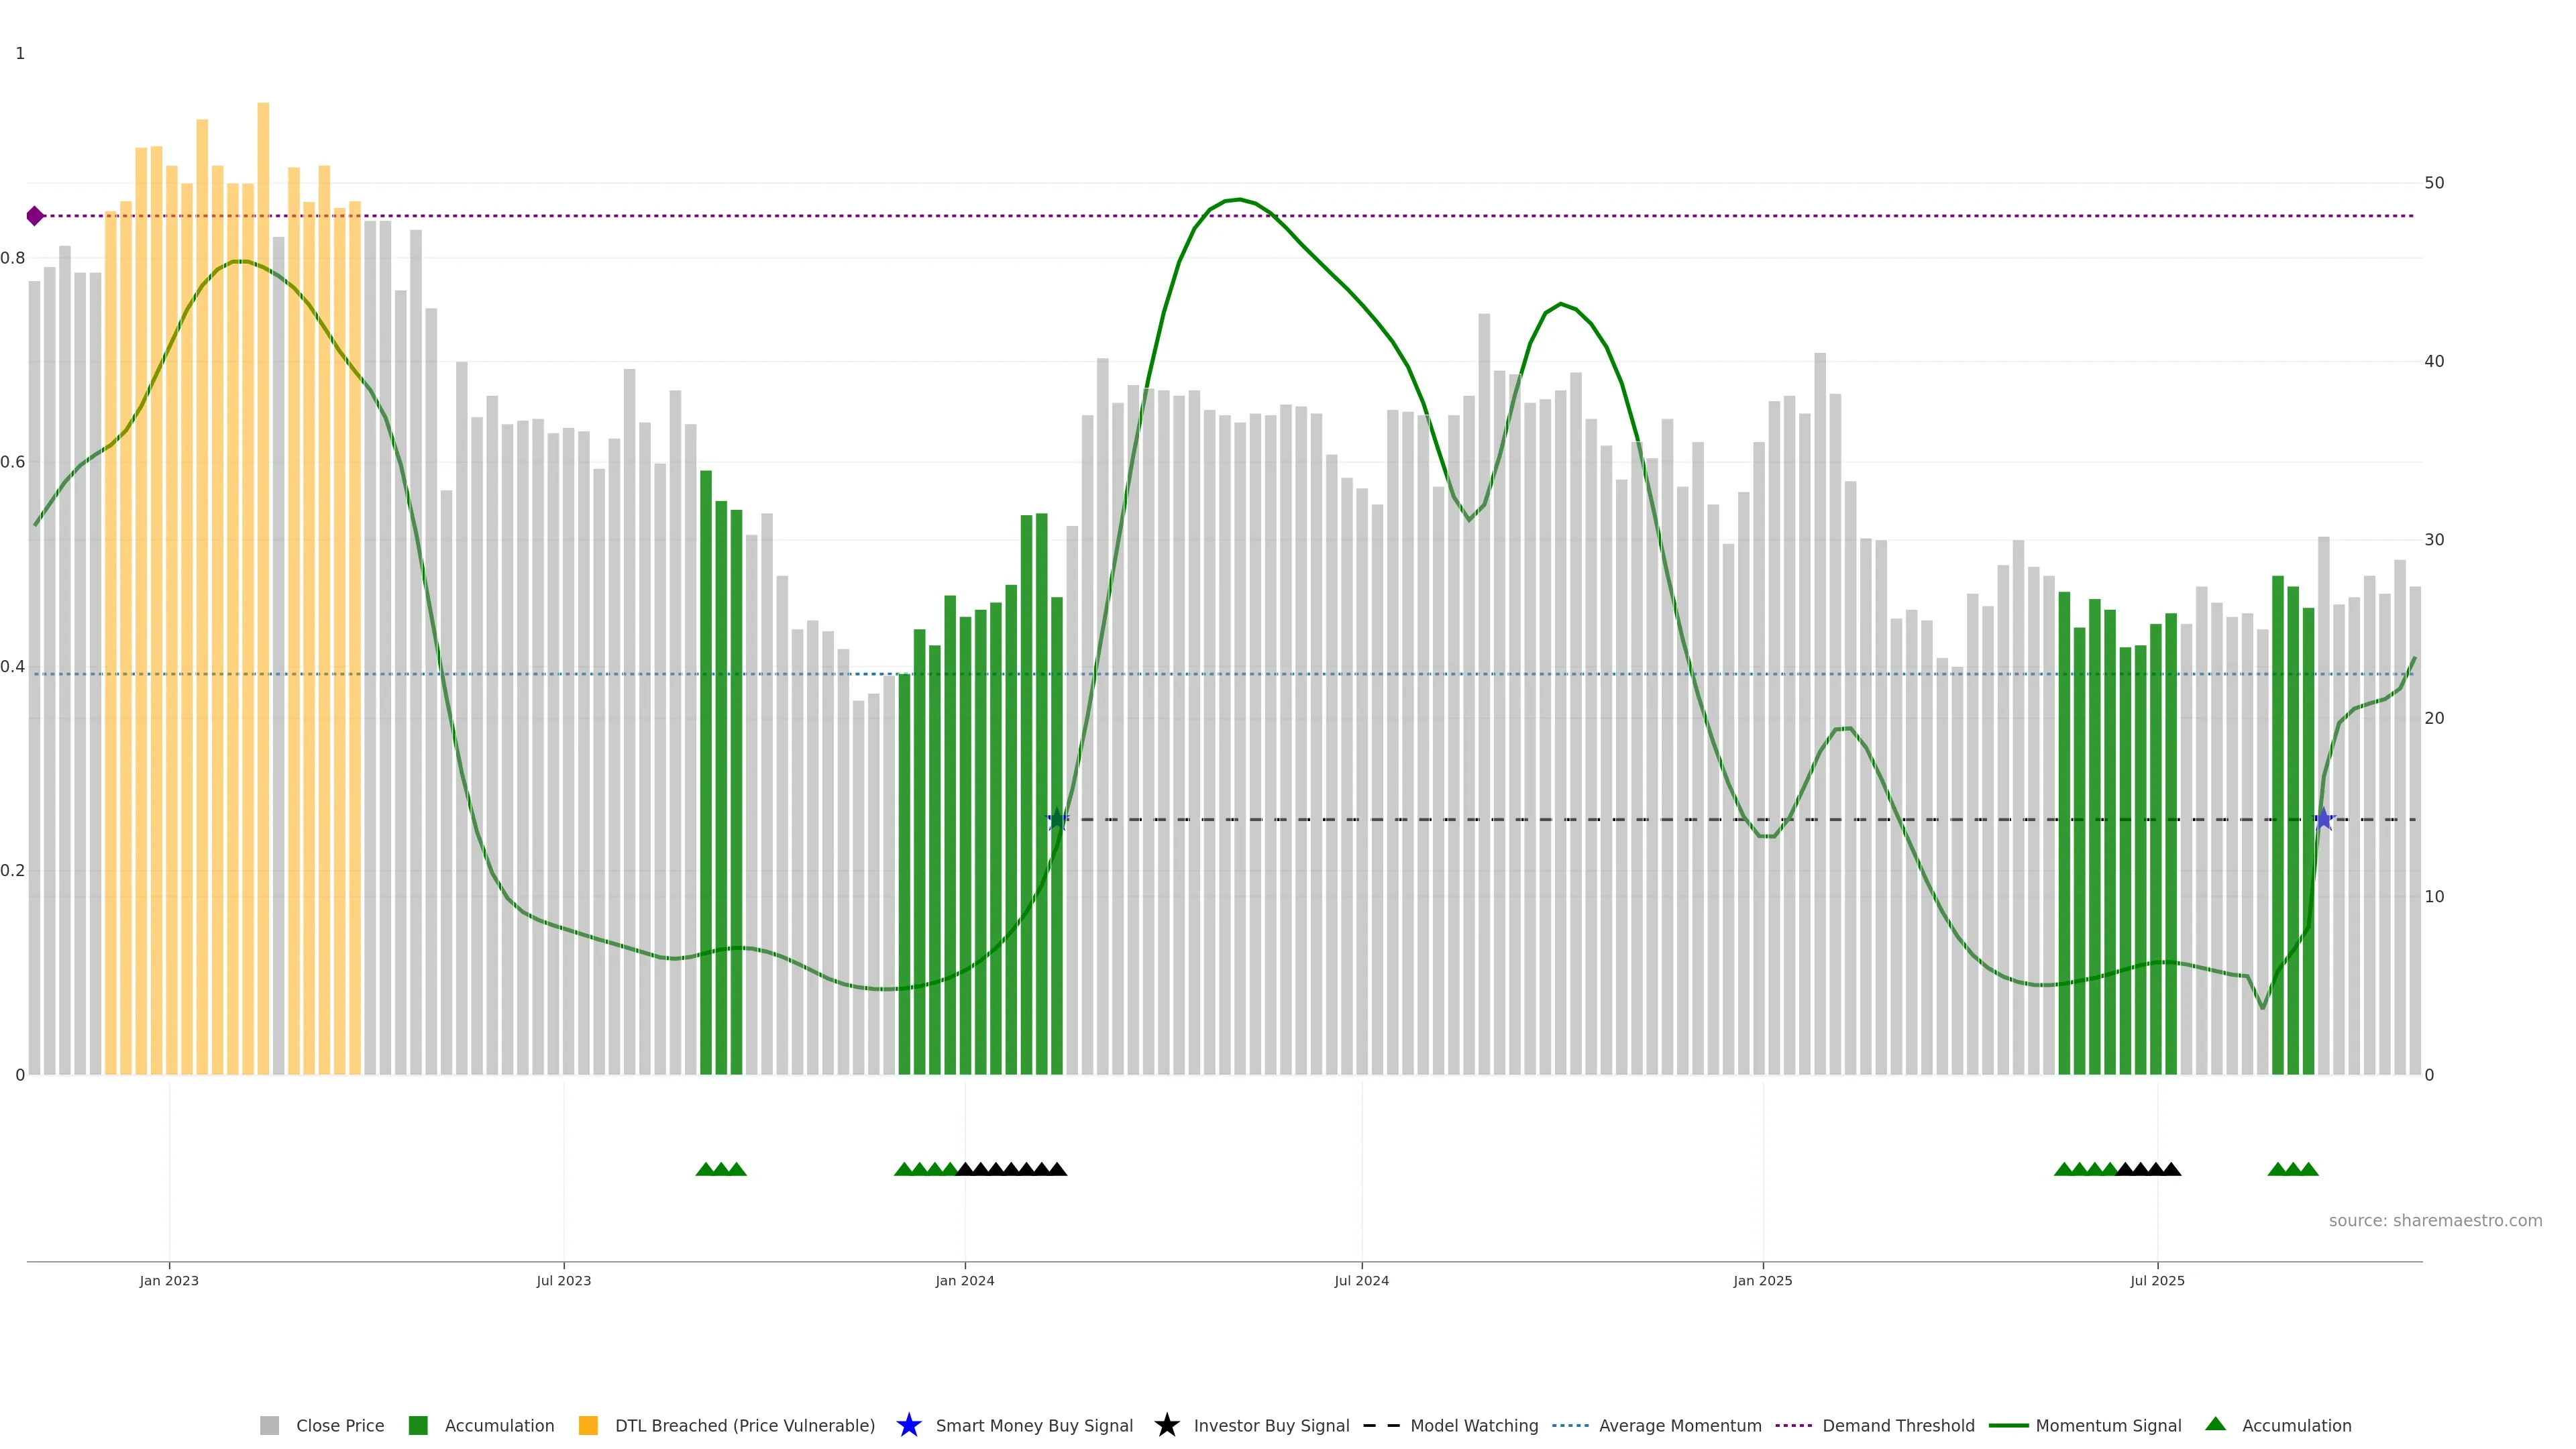
Task: Click the blue star marker after Jul 2025
Action: [x=2324, y=819]
